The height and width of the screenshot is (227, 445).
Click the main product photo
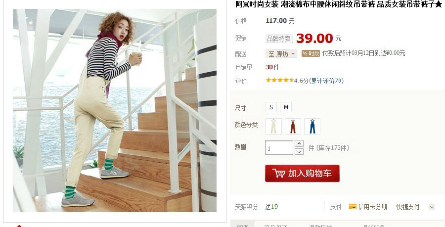tap(115, 110)
